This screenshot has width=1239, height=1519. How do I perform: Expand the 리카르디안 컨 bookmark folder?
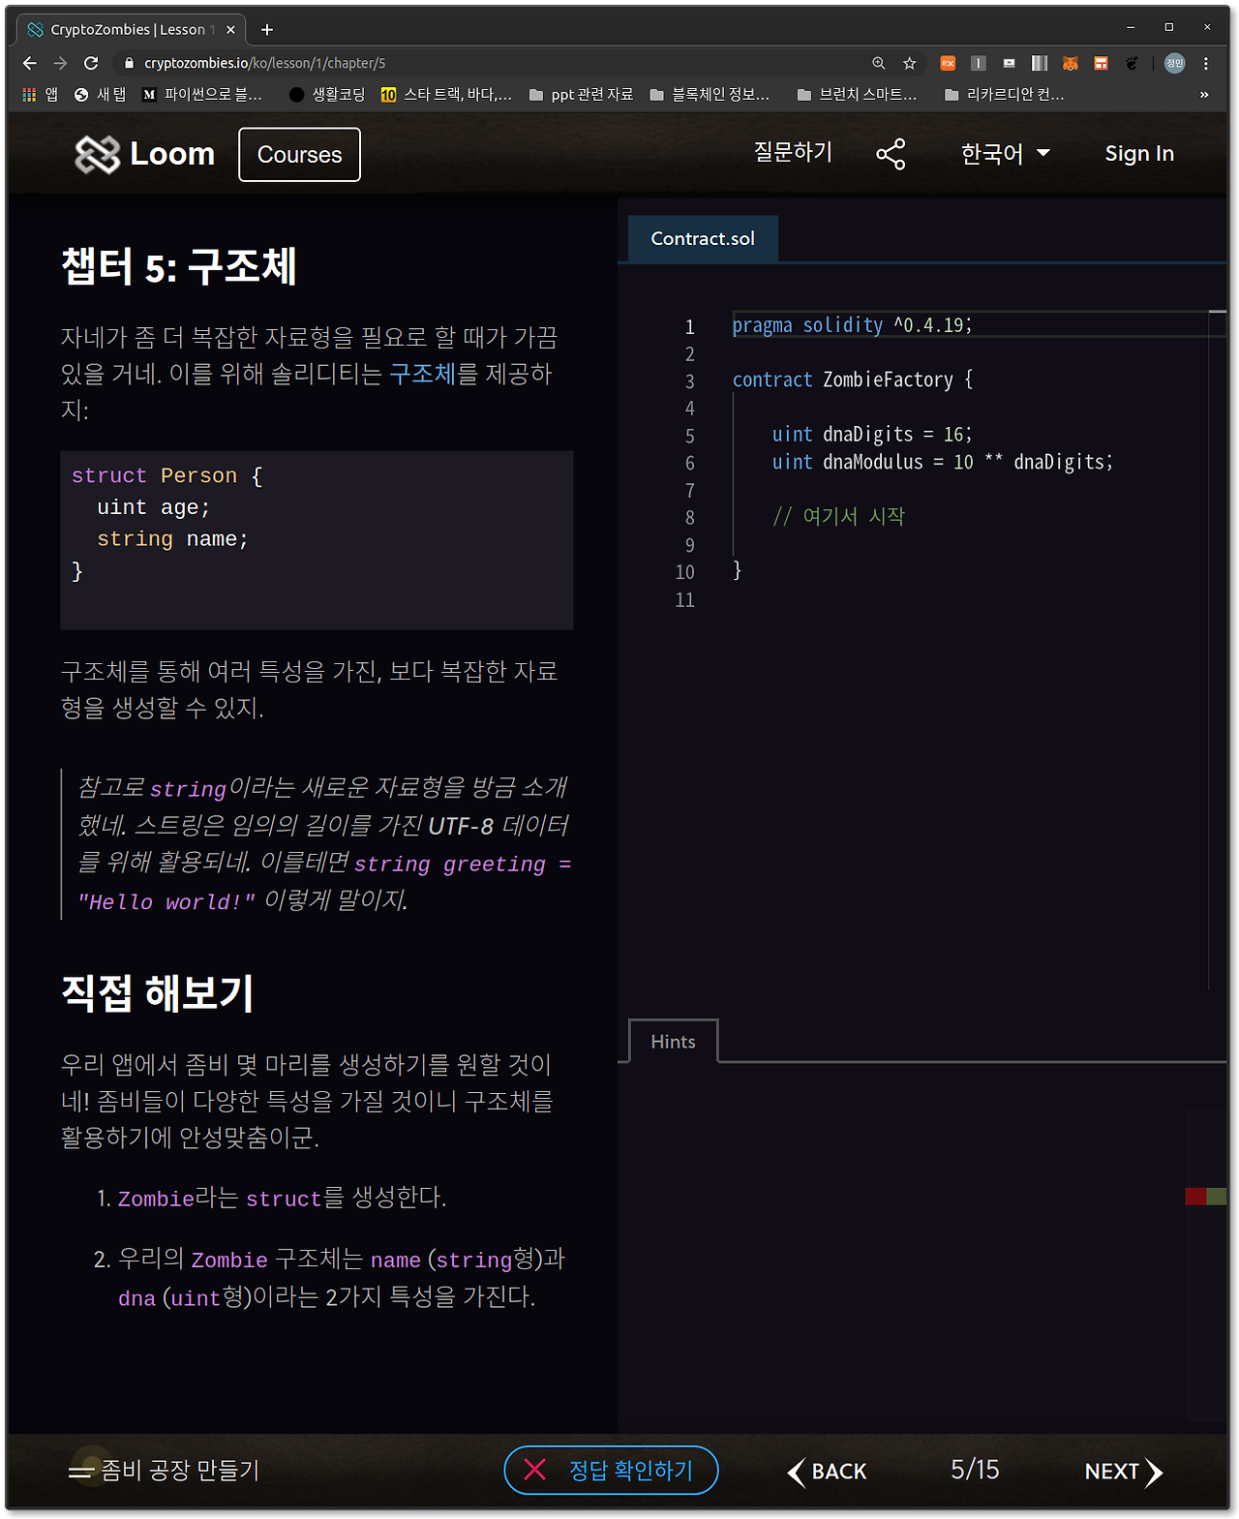coord(1004,95)
